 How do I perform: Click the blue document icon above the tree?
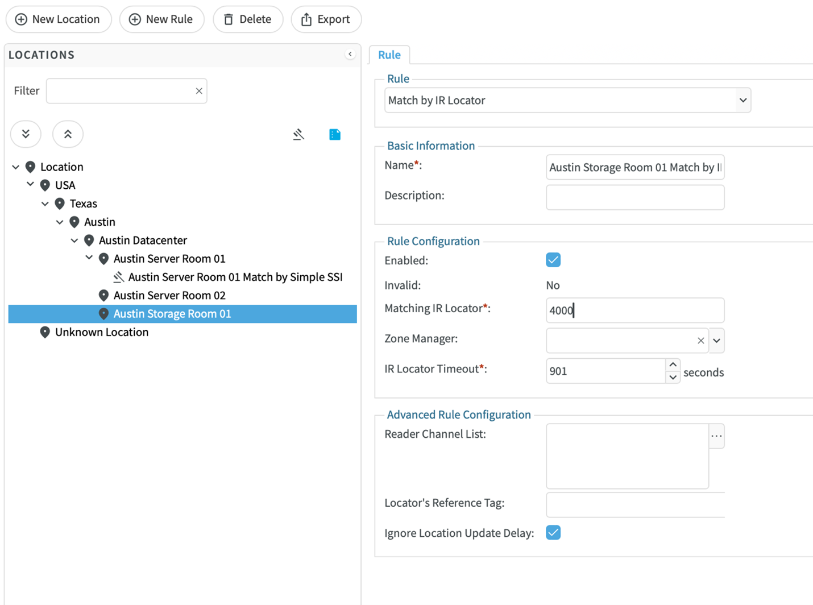[335, 134]
